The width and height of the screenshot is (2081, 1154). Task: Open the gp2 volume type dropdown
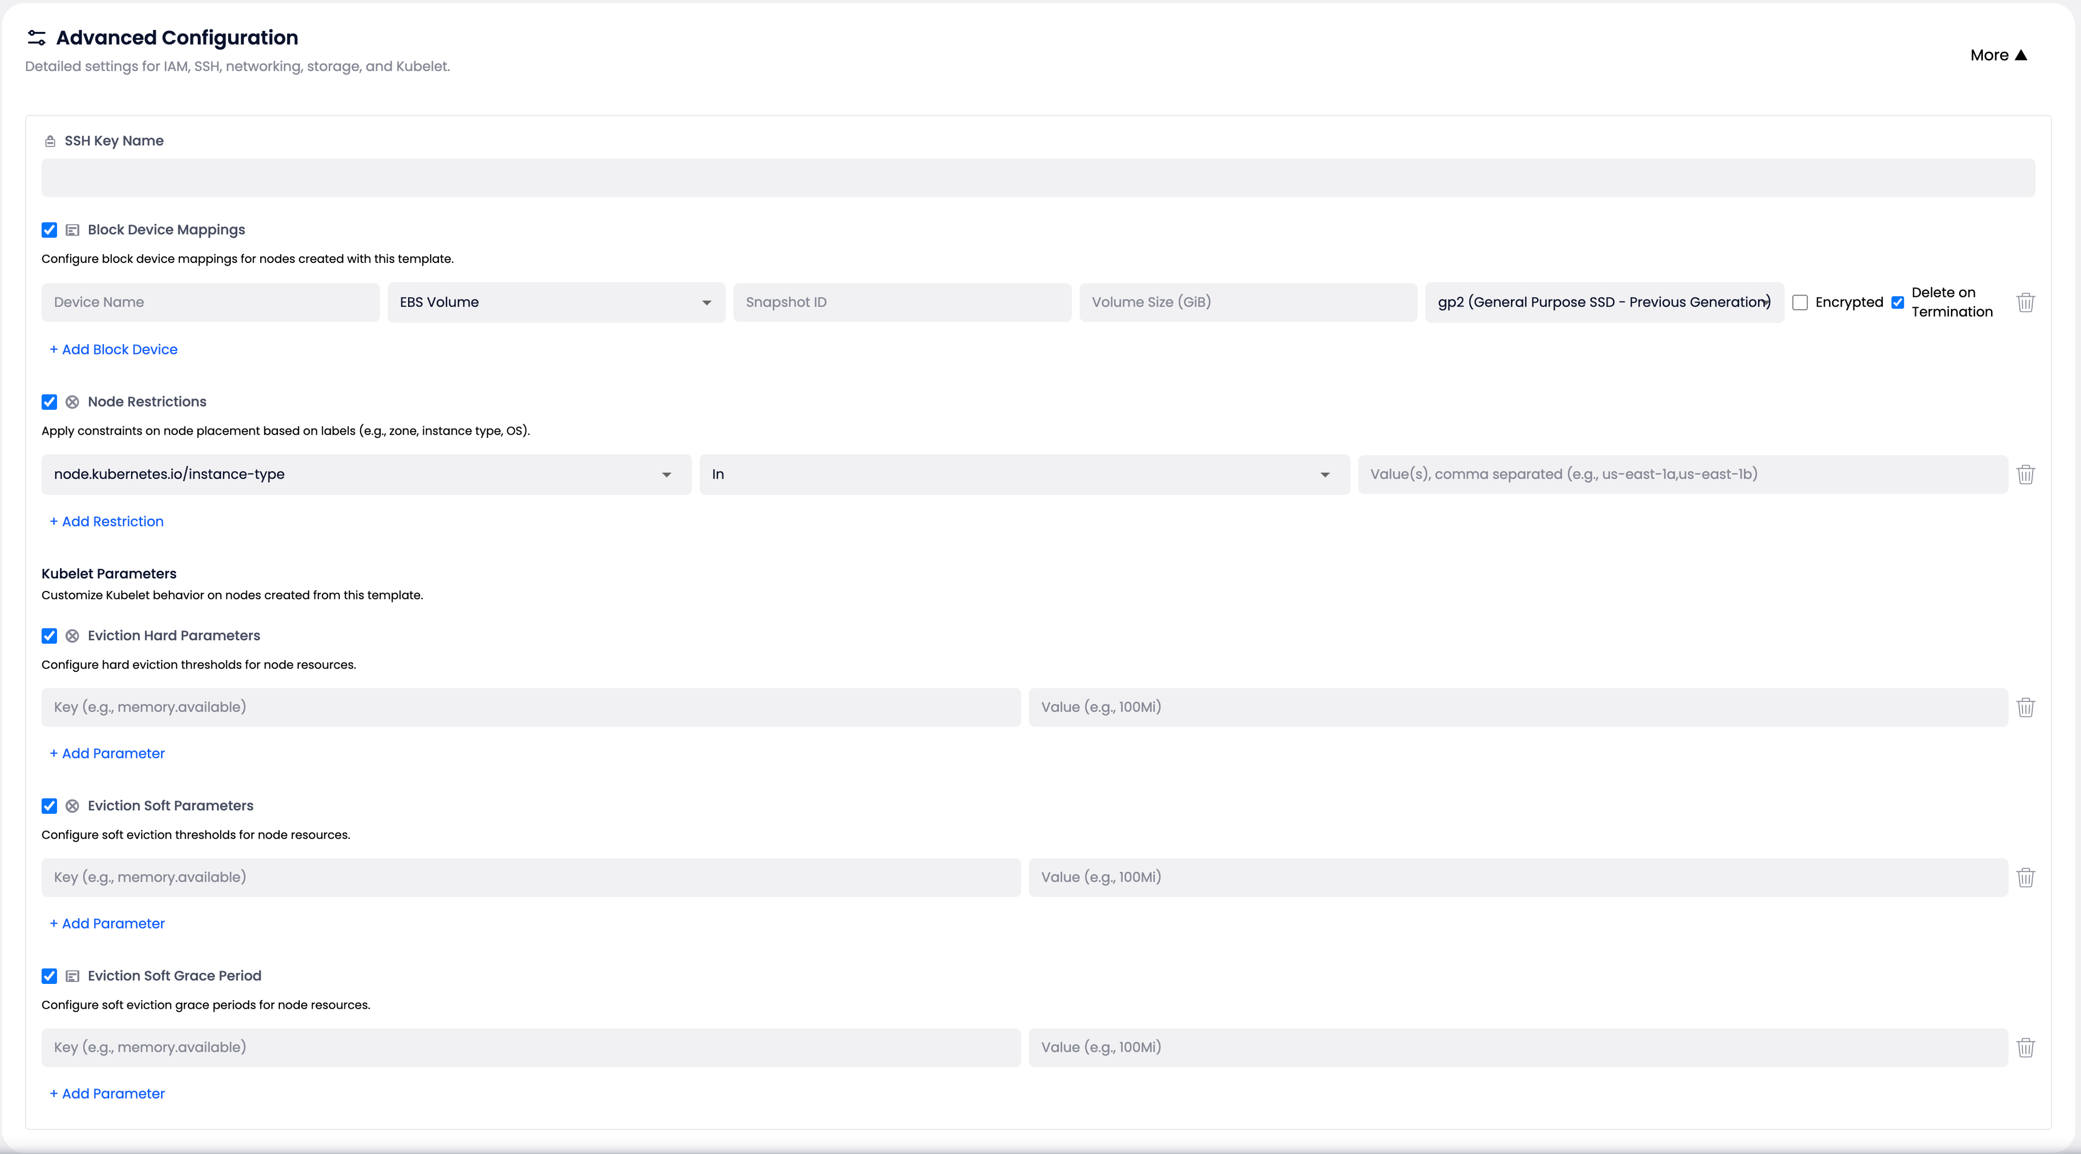(1604, 303)
